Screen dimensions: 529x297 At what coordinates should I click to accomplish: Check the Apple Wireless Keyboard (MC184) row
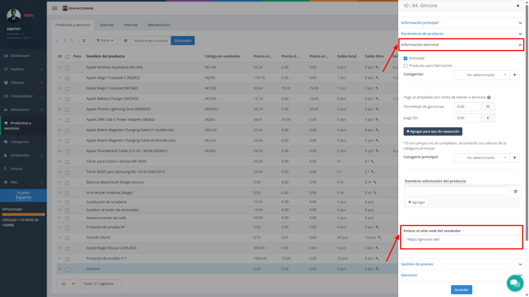point(67,68)
